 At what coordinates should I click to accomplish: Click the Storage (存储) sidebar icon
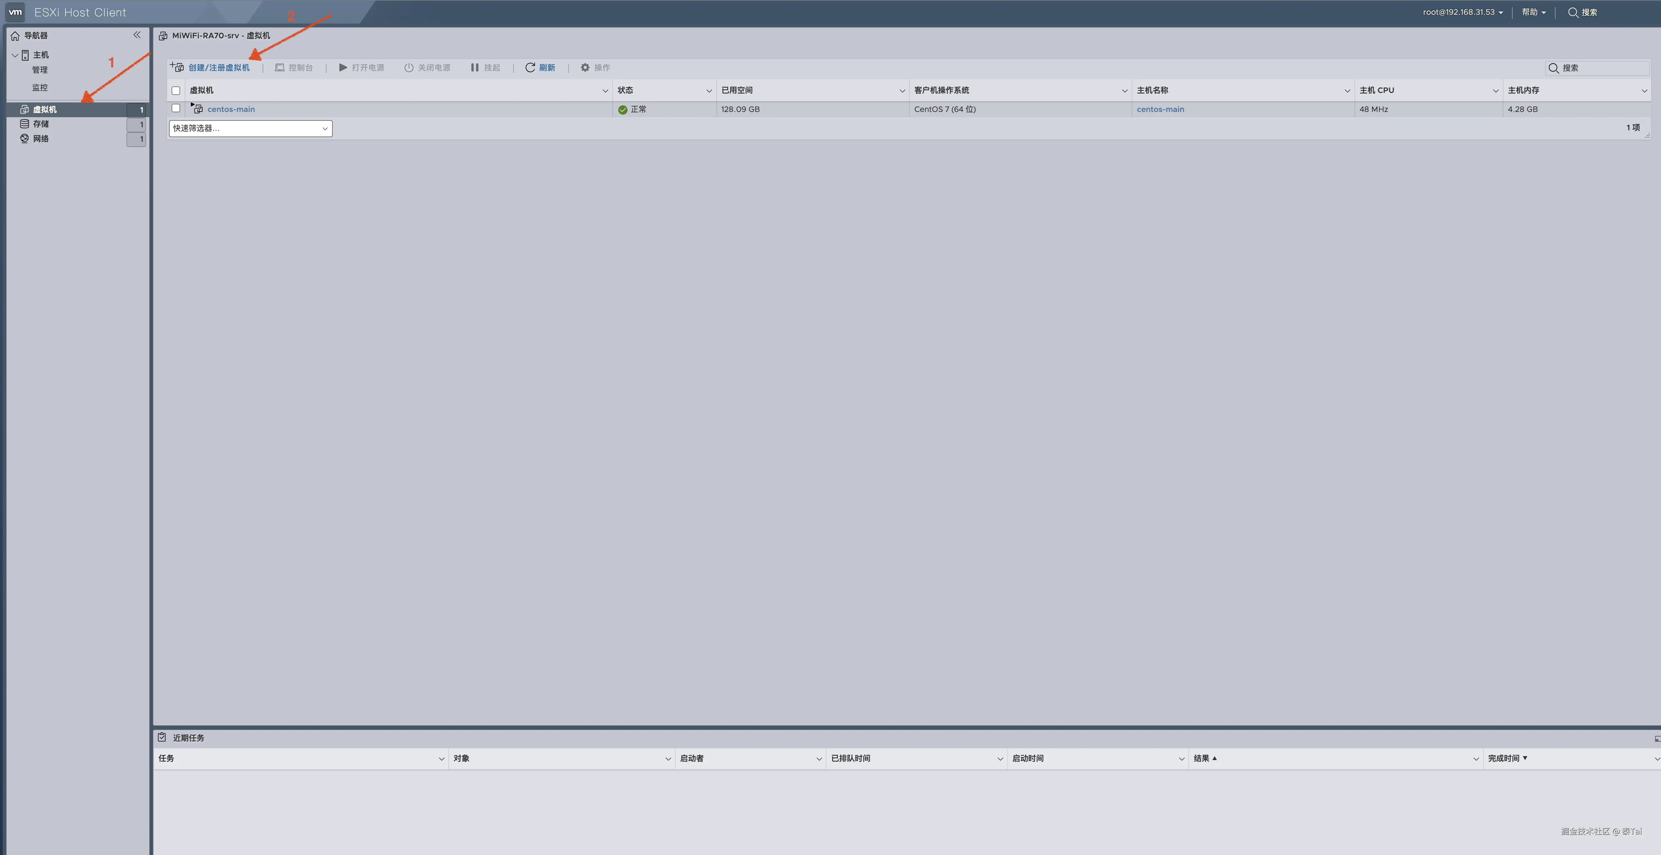[x=25, y=124]
